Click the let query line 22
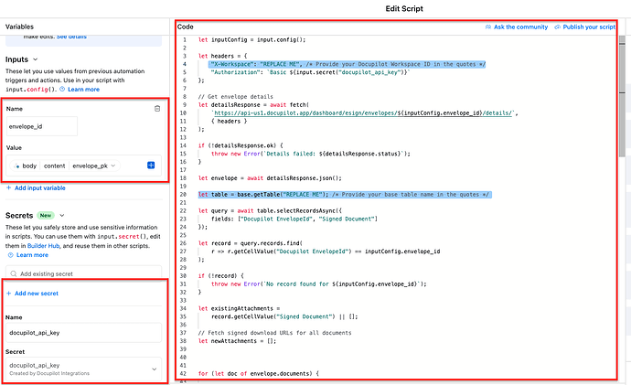The width and height of the screenshot is (631, 385). coord(271,211)
